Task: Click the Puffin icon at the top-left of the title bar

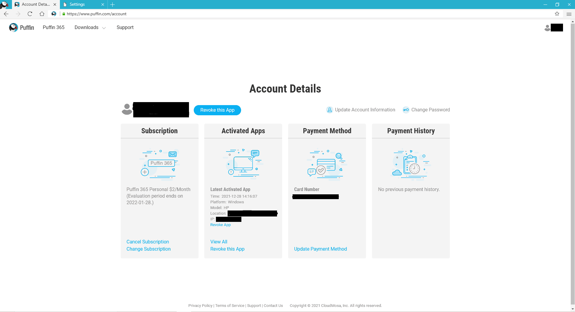Action: [4, 4]
